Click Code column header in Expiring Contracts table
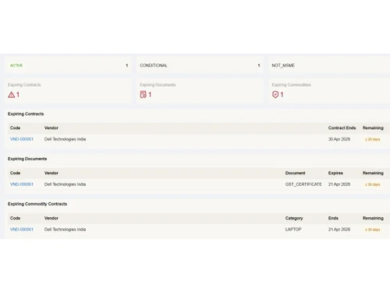The width and height of the screenshot is (390, 293). [15, 128]
